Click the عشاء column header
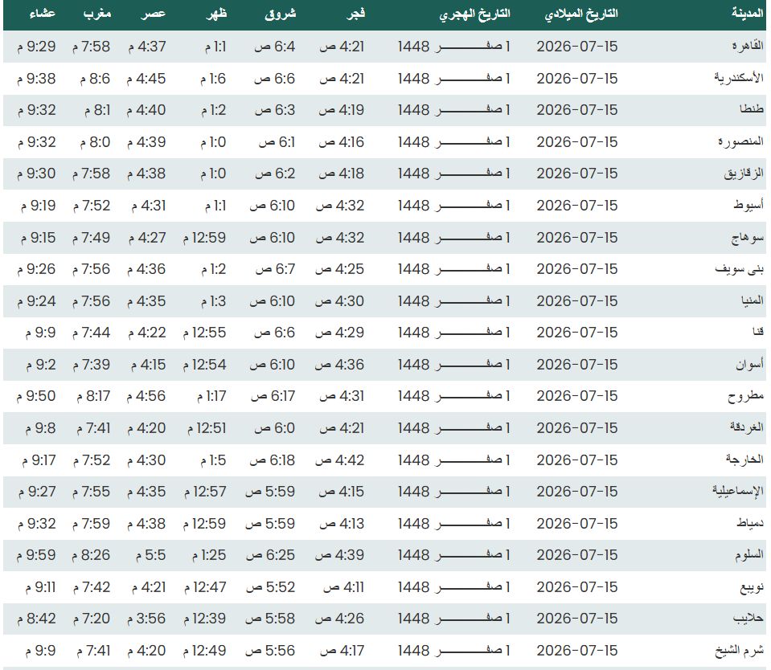This screenshot has width=771, height=670. pyautogui.click(x=43, y=14)
